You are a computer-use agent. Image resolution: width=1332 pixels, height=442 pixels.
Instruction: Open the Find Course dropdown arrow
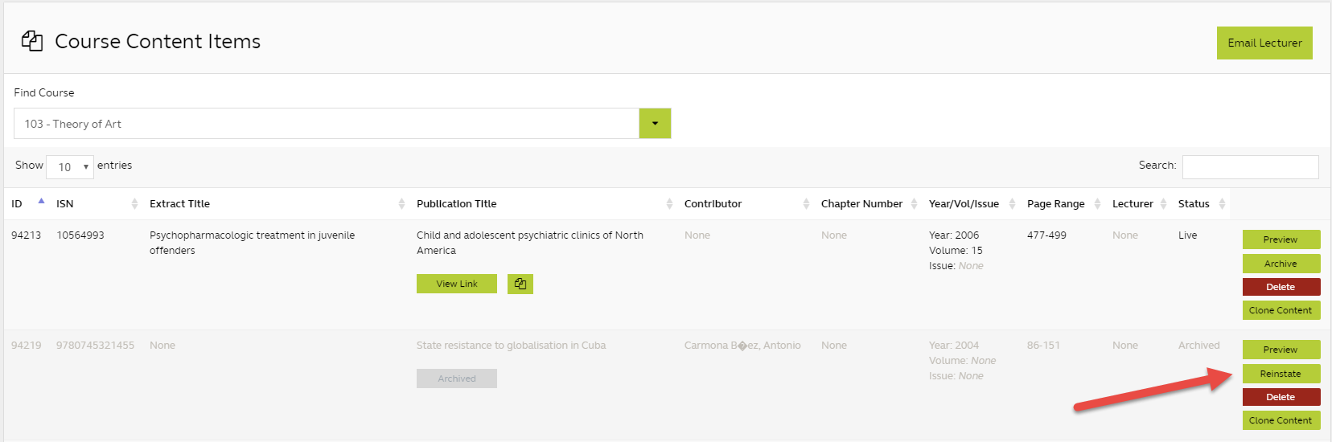pos(655,124)
